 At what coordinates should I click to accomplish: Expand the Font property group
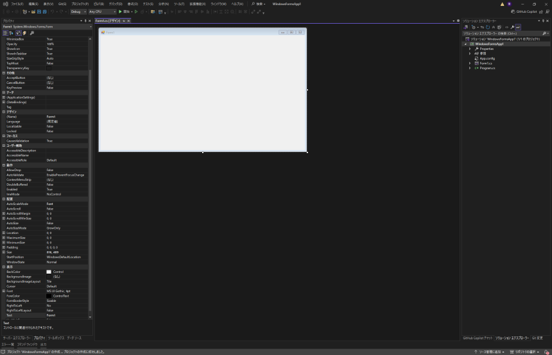pyautogui.click(x=4, y=291)
